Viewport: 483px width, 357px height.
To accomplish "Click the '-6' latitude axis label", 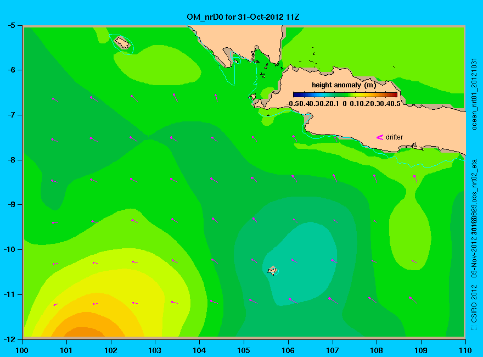I will tap(12, 70).
